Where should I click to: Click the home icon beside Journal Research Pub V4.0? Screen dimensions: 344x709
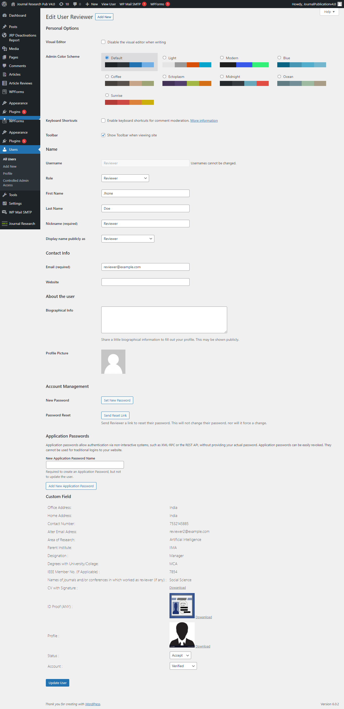pos(13,4)
